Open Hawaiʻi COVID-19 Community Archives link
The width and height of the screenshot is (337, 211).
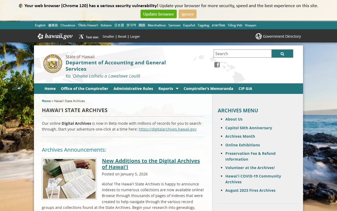(x=253, y=179)
